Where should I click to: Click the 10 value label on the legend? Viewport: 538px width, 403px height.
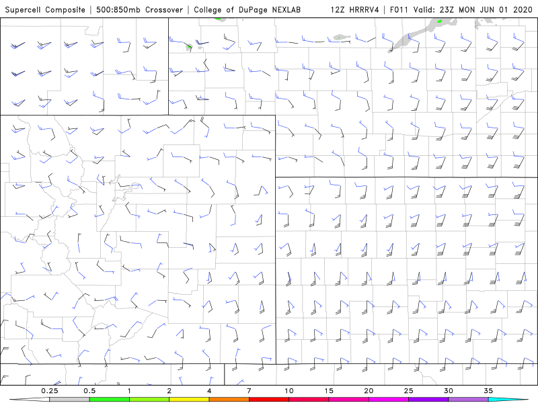289,391
